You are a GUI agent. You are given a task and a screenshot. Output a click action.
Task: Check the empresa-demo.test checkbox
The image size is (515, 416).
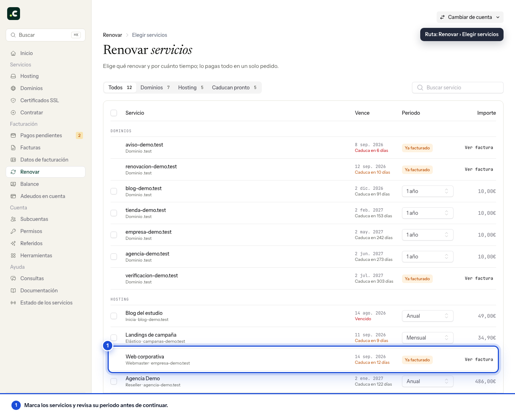[114, 235]
